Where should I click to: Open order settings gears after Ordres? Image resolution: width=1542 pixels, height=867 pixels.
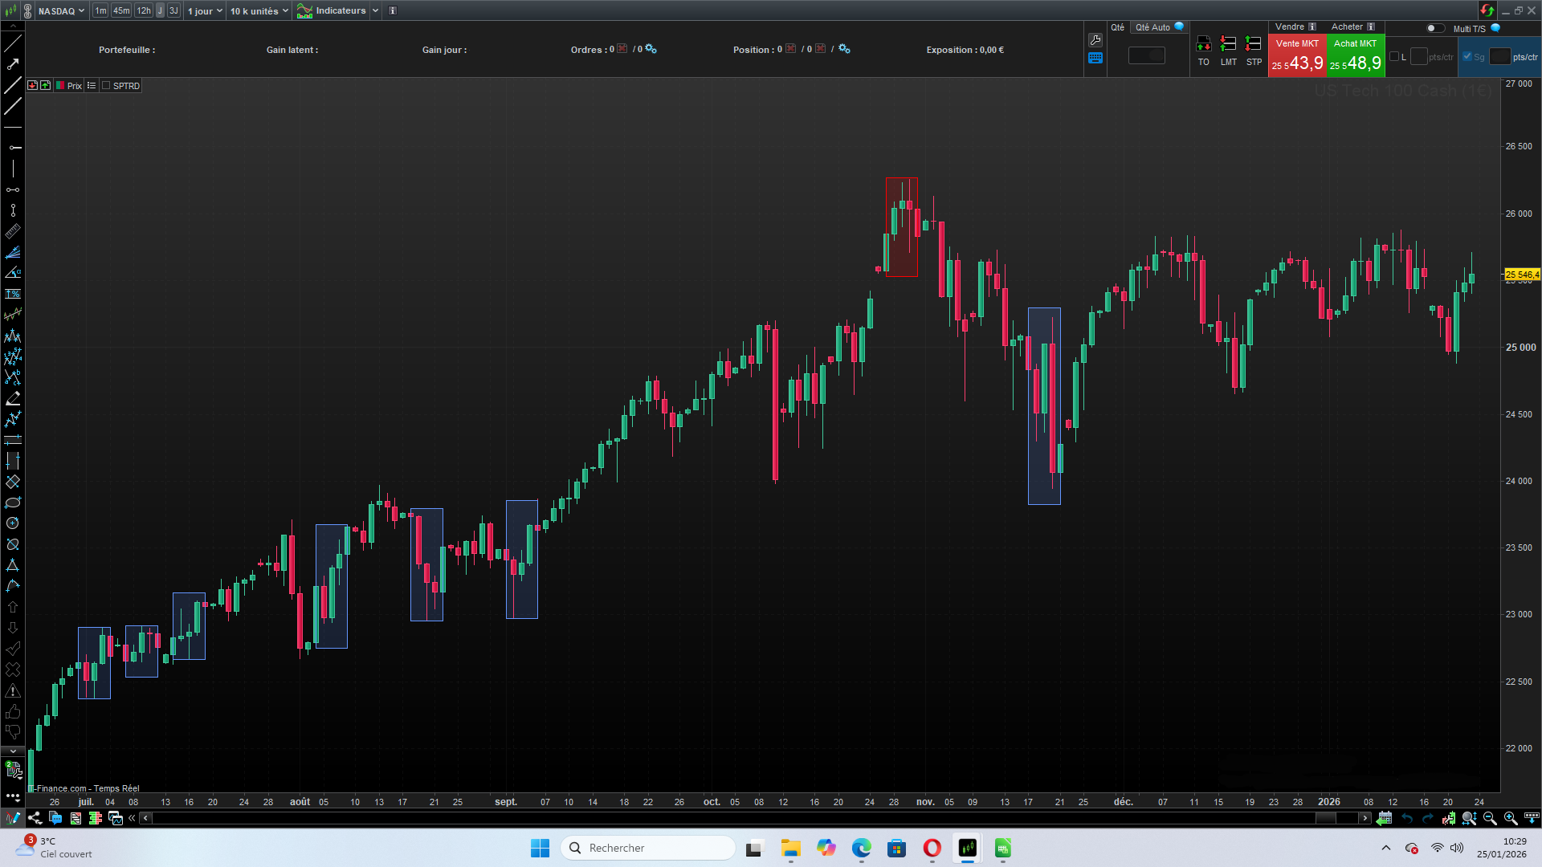pos(651,49)
